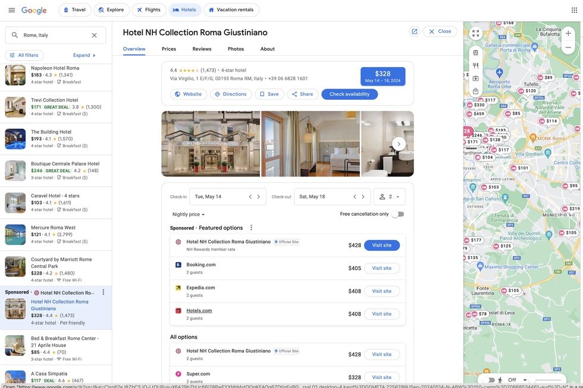Show attractions on the map
The height and width of the screenshot is (388, 583).
tap(475, 78)
